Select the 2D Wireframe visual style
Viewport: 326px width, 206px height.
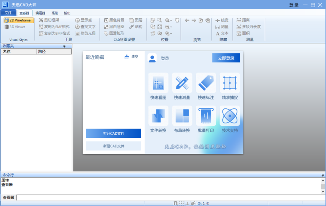click(x=18, y=20)
